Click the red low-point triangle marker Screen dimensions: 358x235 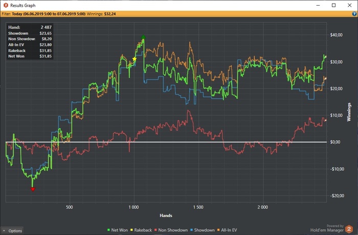[33, 189]
